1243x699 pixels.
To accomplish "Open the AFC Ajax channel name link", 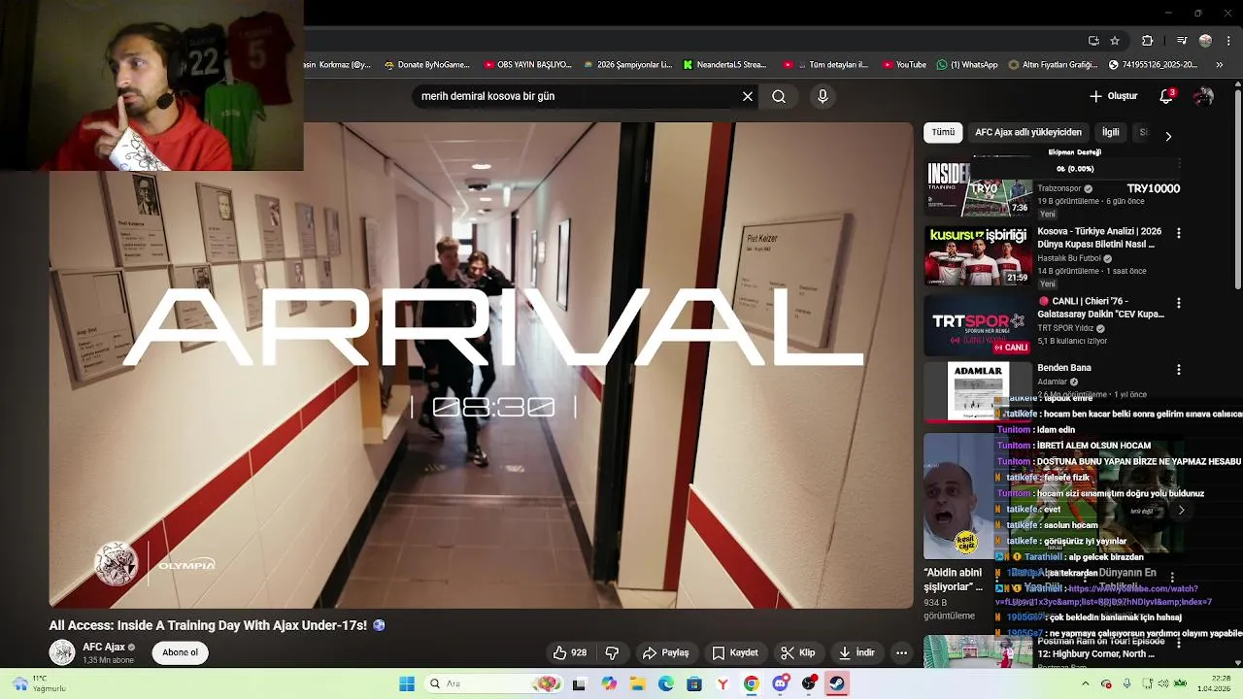I will [104, 647].
